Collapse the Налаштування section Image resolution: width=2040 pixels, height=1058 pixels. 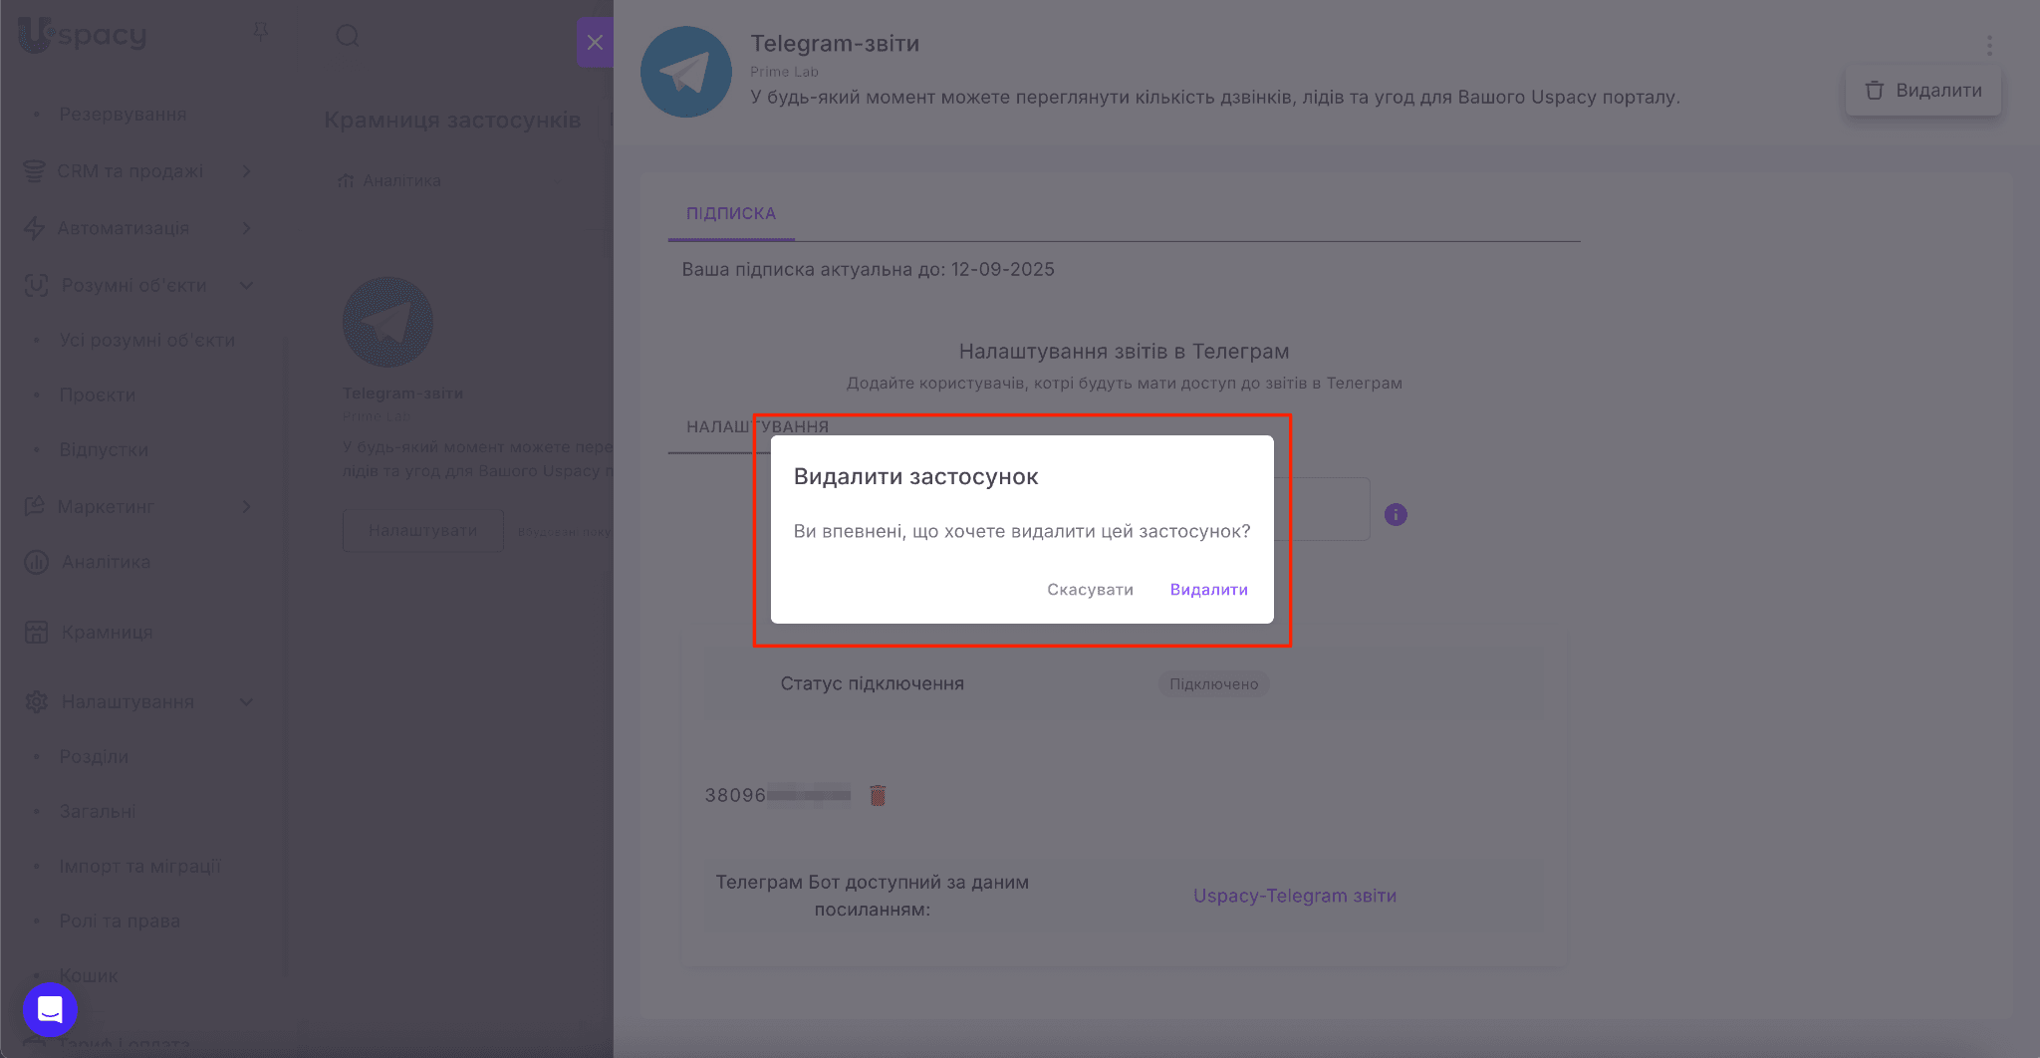coord(246,701)
